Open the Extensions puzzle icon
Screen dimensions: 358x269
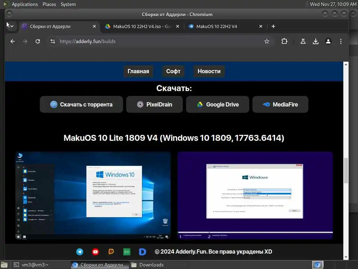pyautogui.click(x=284, y=41)
